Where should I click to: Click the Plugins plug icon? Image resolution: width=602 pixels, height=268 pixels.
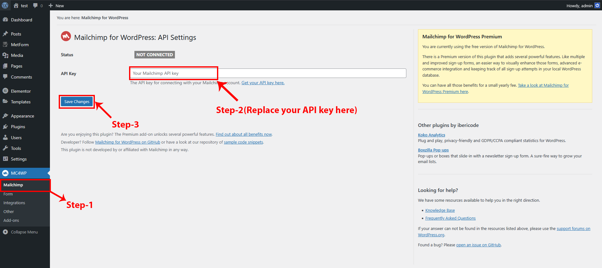tap(5, 127)
